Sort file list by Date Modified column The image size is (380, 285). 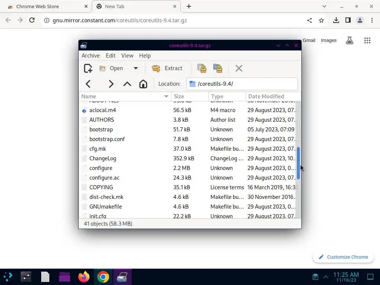pos(273,96)
